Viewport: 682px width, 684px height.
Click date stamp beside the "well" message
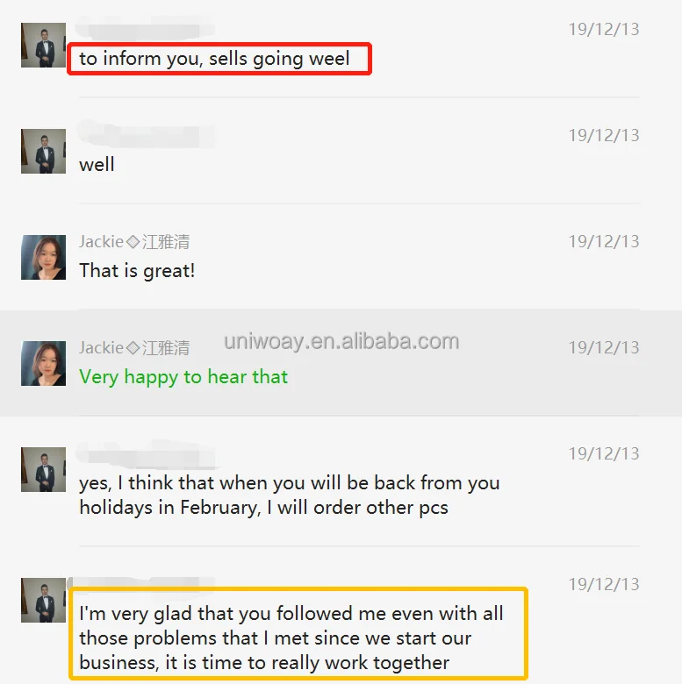click(x=604, y=135)
